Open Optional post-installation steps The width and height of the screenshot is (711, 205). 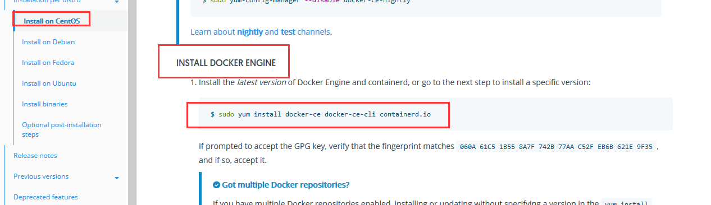[62, 129]
